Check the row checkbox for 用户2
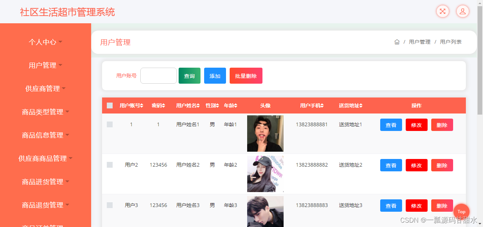The width and height of the screenshot is (483, 227). pos(110,165)
